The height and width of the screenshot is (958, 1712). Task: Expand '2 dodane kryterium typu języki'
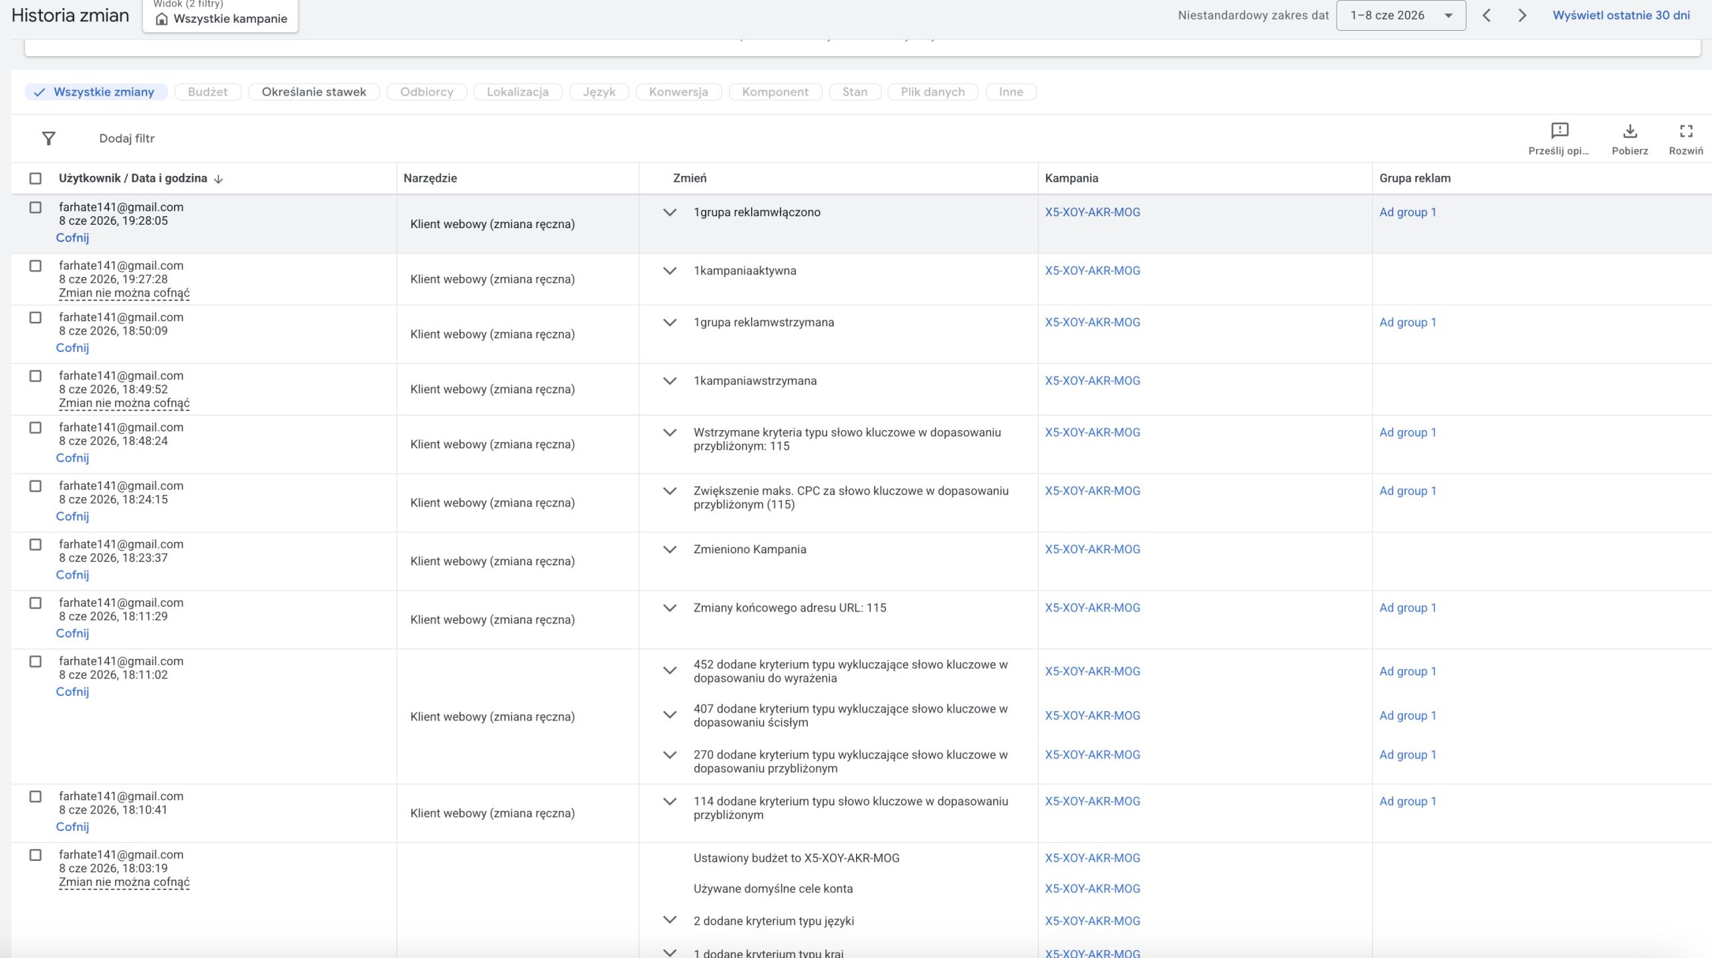(x=669, y=920)
